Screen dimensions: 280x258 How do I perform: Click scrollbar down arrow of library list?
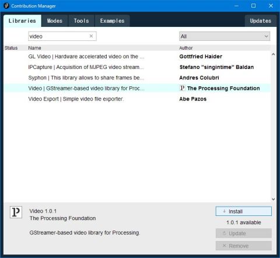(273, 199)
